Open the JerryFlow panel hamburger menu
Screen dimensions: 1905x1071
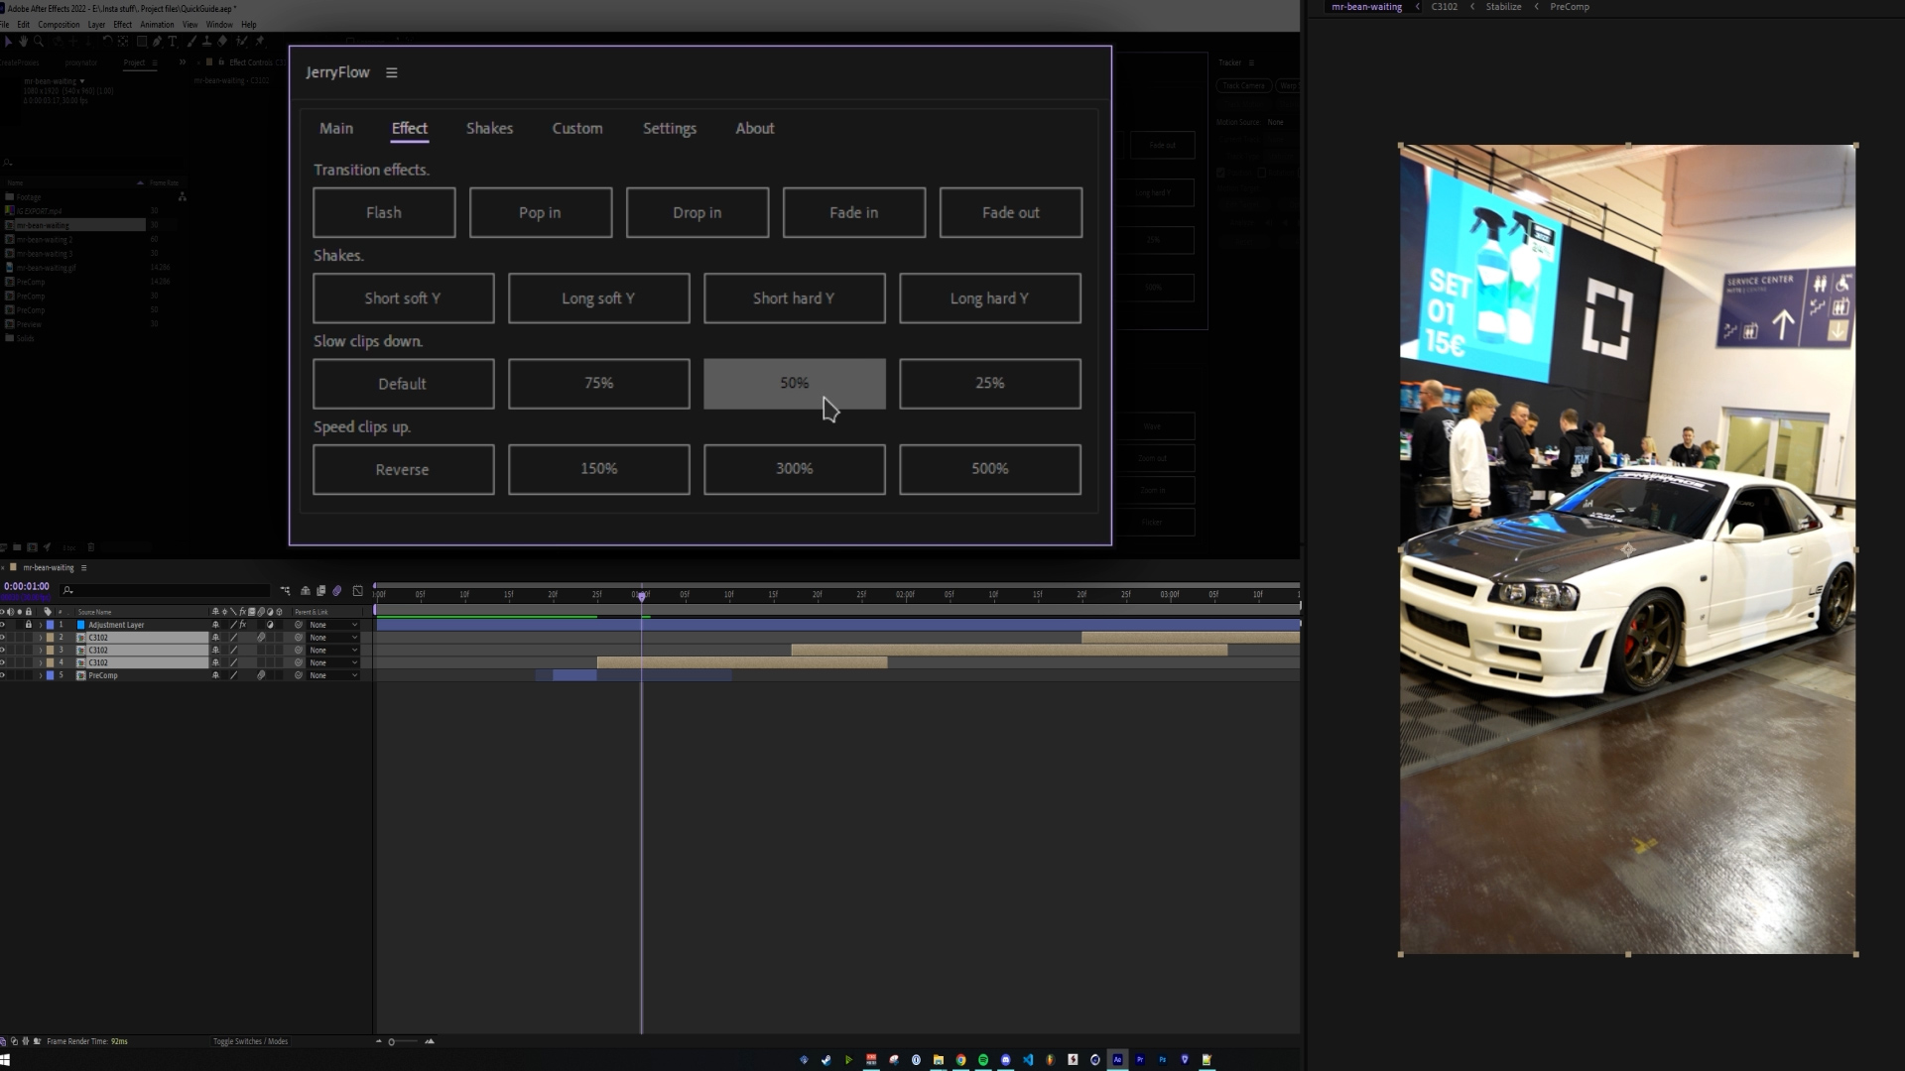tap(392, 72)
